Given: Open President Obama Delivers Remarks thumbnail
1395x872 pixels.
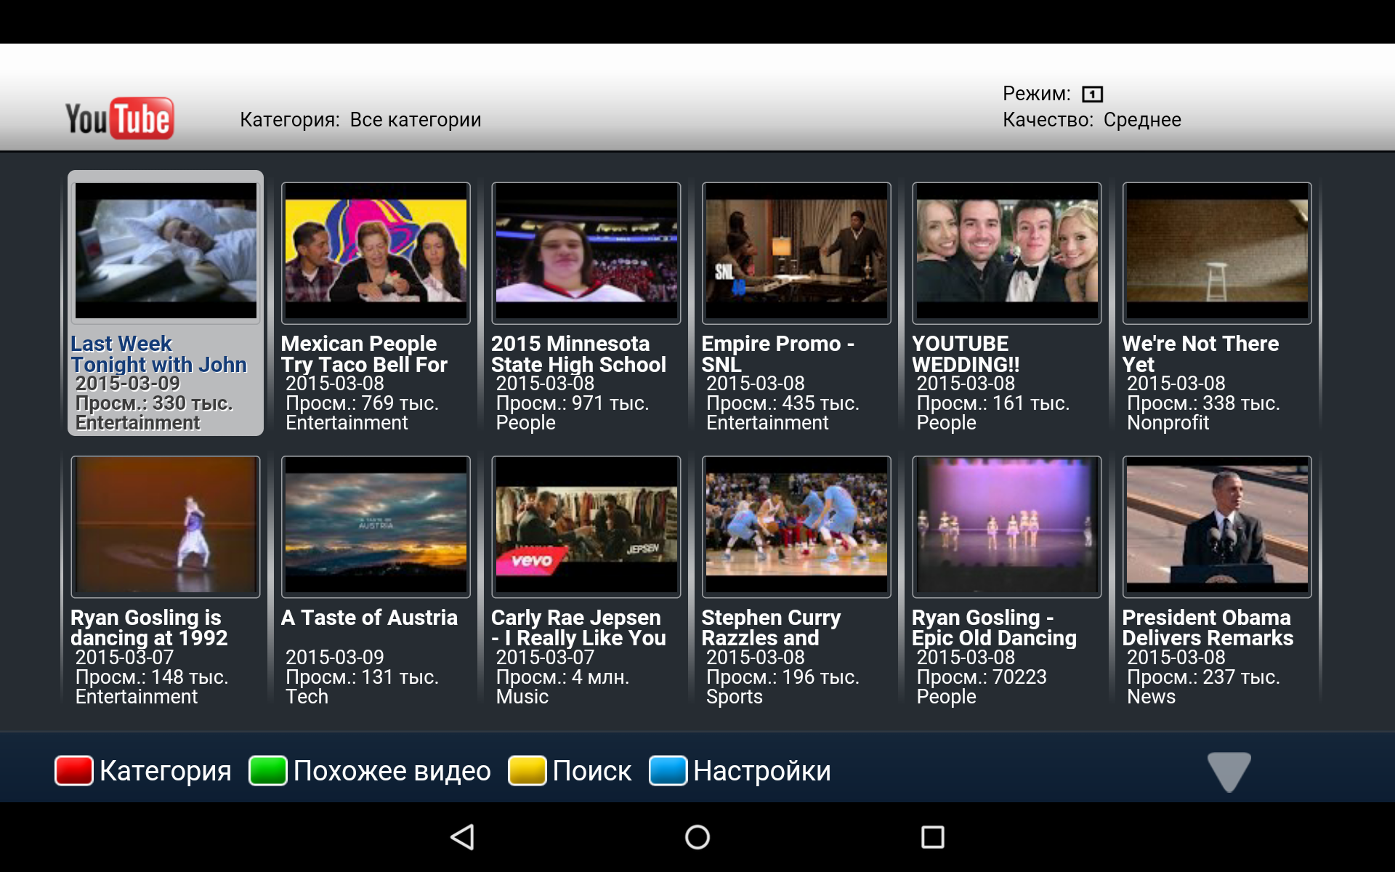Looking at the screenshot, I should (1217, 527).
